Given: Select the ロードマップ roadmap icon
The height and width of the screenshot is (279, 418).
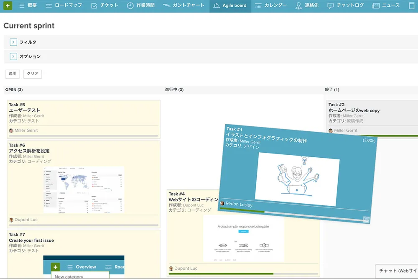Looking at the screenshot, I should (x=48, y=6).
